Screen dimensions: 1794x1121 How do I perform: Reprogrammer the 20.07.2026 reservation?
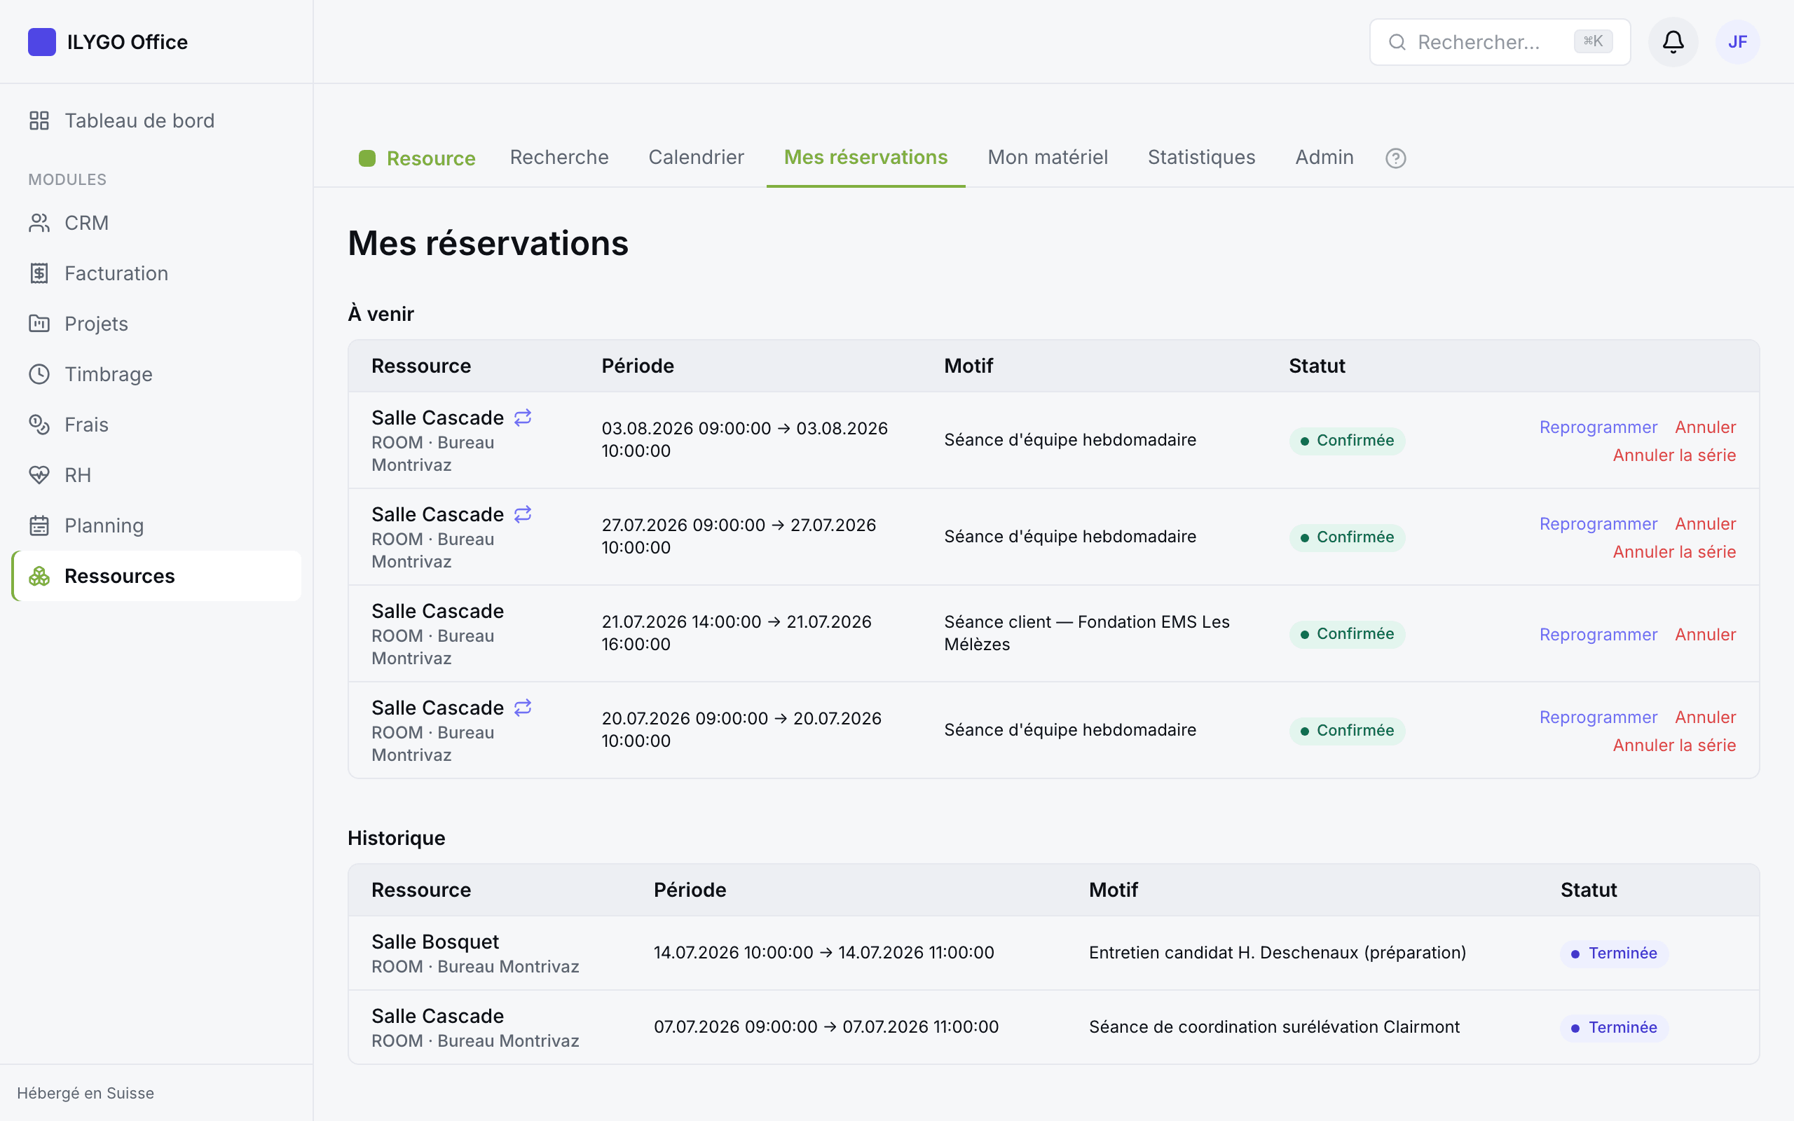(x=1598, y=717)
